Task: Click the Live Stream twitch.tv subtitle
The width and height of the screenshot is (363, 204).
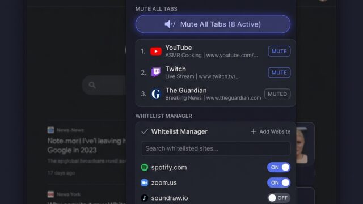Action: [x=202, y=76]
